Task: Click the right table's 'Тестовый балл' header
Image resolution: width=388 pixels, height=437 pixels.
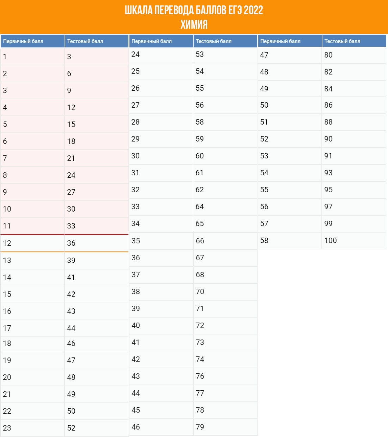Action: tap(354, 41)
